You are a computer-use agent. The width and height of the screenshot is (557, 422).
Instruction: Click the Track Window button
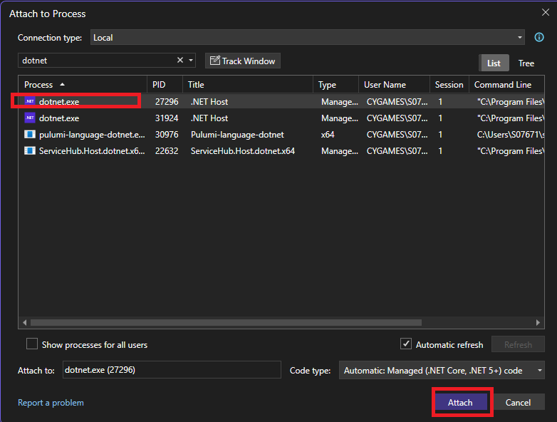tap(243, 61)
